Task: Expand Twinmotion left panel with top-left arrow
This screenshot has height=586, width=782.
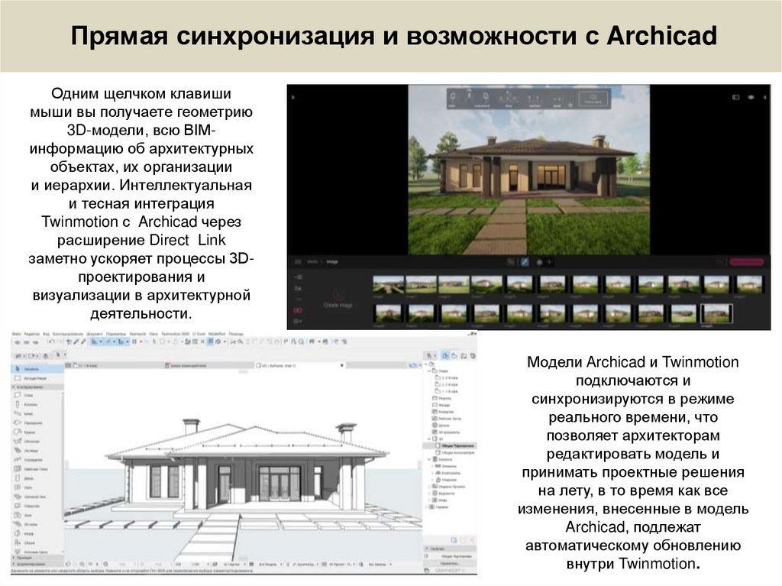Action: (x=293, y=97)
